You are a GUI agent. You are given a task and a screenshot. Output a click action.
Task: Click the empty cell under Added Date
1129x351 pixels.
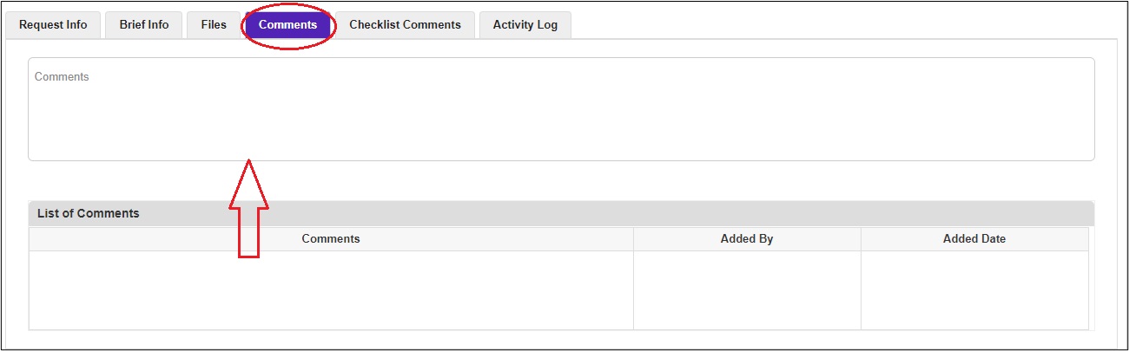click(x=974, y=289)
